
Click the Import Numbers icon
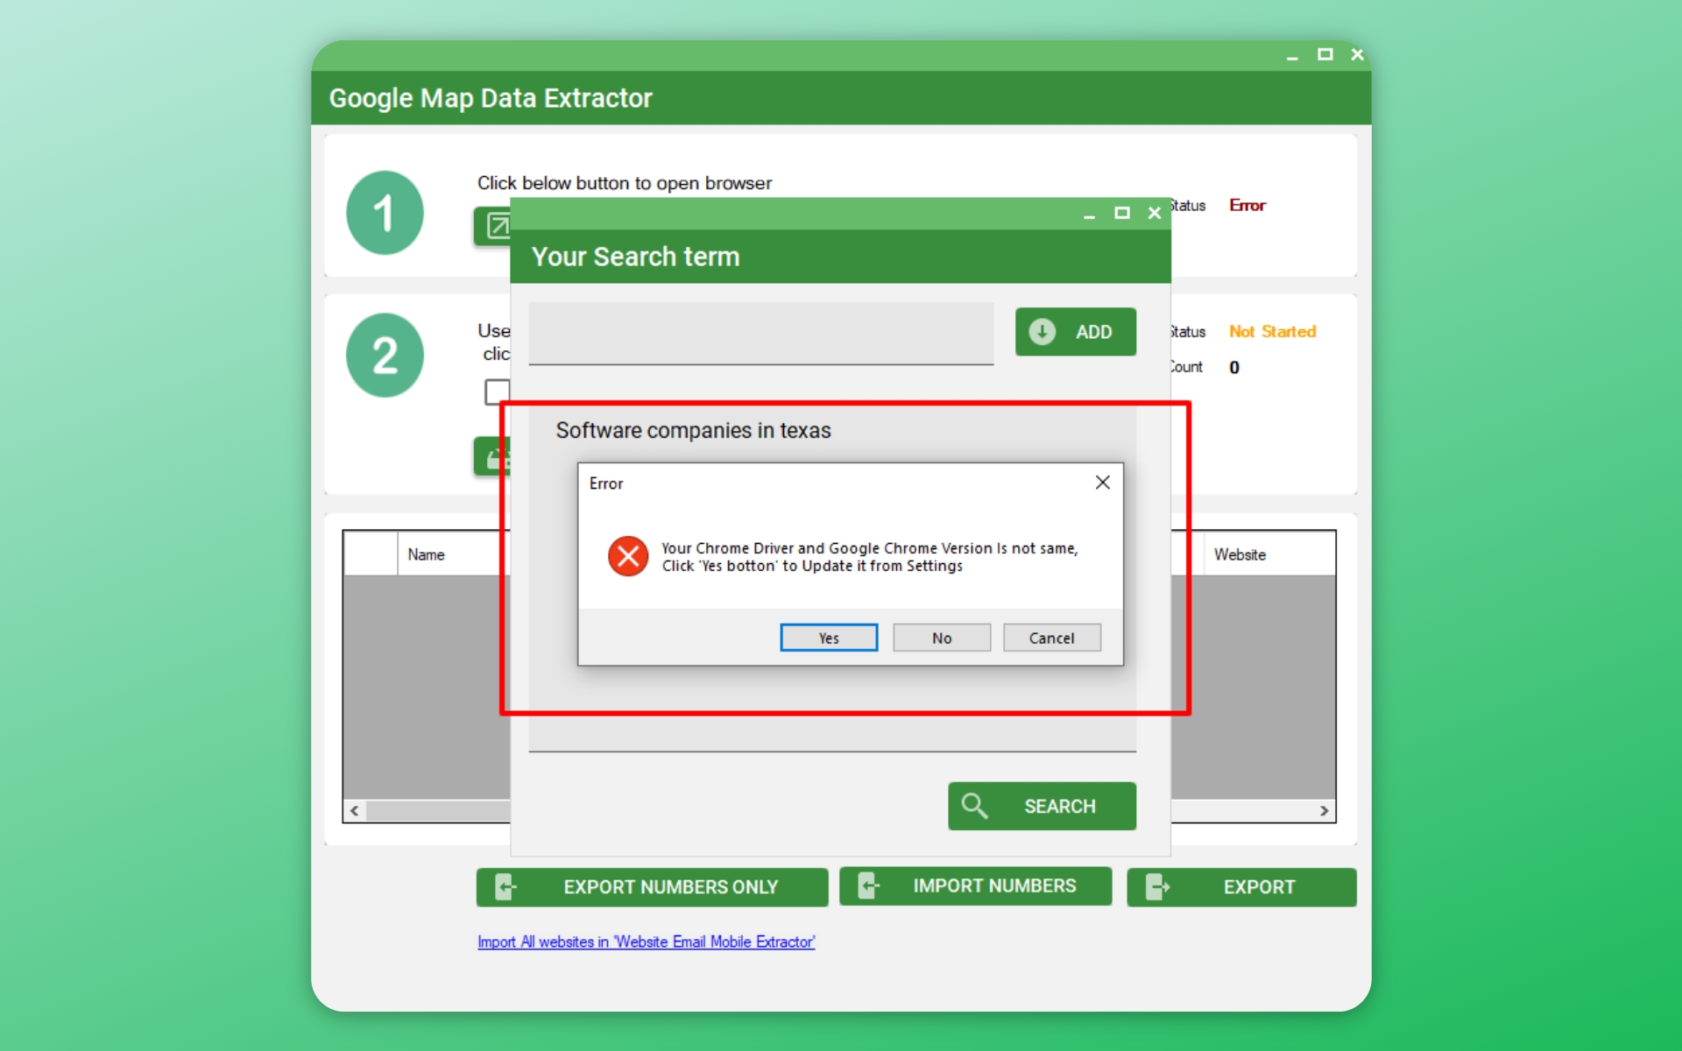tap(867, 886)
